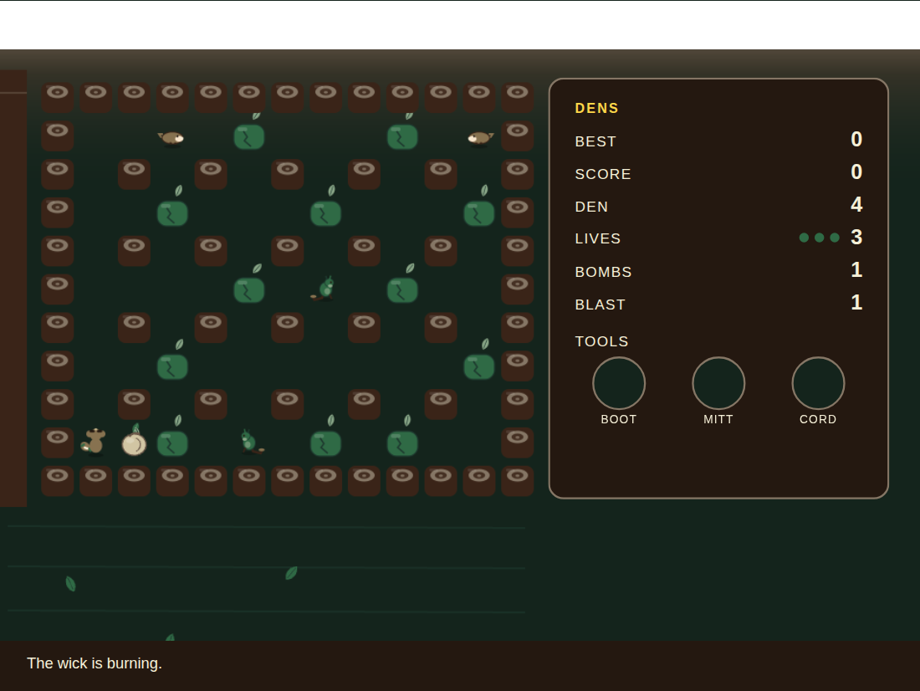Image resolution: width=920 pixels, height=691 pixels.
Task: Click the BLAST value 1
Action: pos(856,303)
